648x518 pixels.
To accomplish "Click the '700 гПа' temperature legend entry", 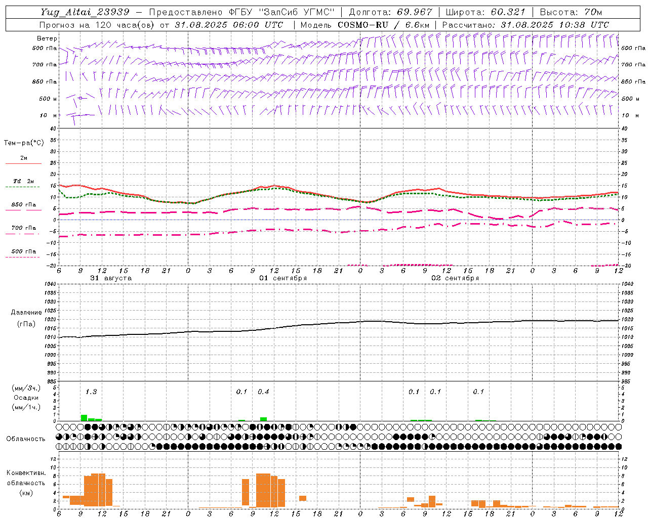I will (x=24, y=228).
